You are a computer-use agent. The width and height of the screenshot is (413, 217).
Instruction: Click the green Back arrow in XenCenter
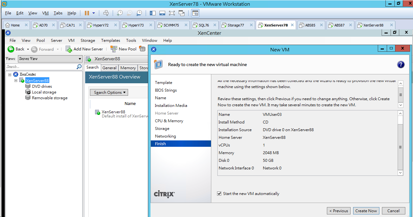[x=11, y=49]
